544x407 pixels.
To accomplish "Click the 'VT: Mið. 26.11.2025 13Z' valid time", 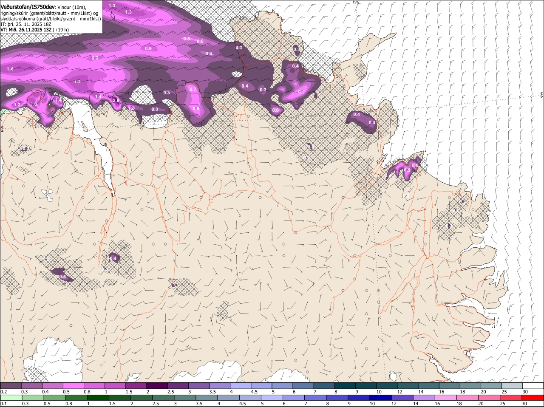I will pos(26,30).
